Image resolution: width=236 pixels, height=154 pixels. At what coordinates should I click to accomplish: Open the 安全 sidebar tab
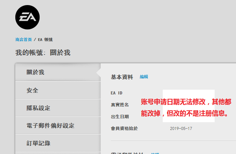(x=58, y=90)
